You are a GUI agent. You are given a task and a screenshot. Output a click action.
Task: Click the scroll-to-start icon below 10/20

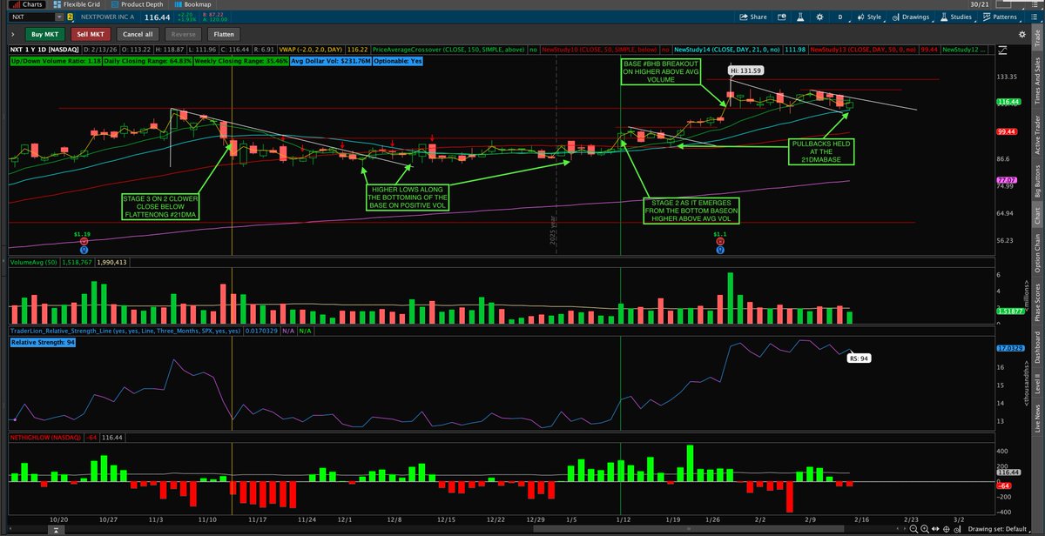55,528
